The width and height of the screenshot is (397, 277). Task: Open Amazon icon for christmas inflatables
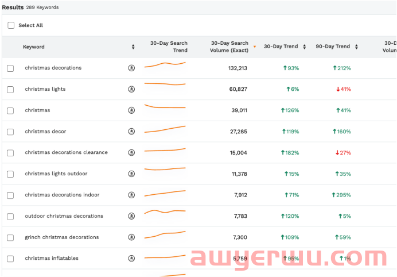pyautogui.click(x=131, y=258)
